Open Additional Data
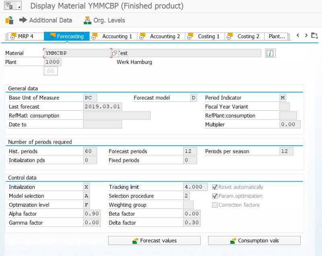Viewport: 322px width, 256px height. [45, 20]
